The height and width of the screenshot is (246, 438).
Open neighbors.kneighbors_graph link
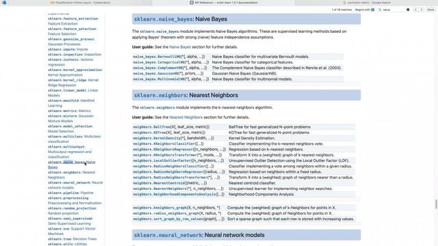tap(159, 208)
